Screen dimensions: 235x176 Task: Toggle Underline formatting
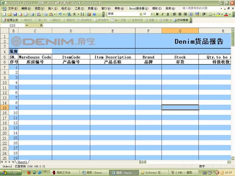(x=168, y=14)
